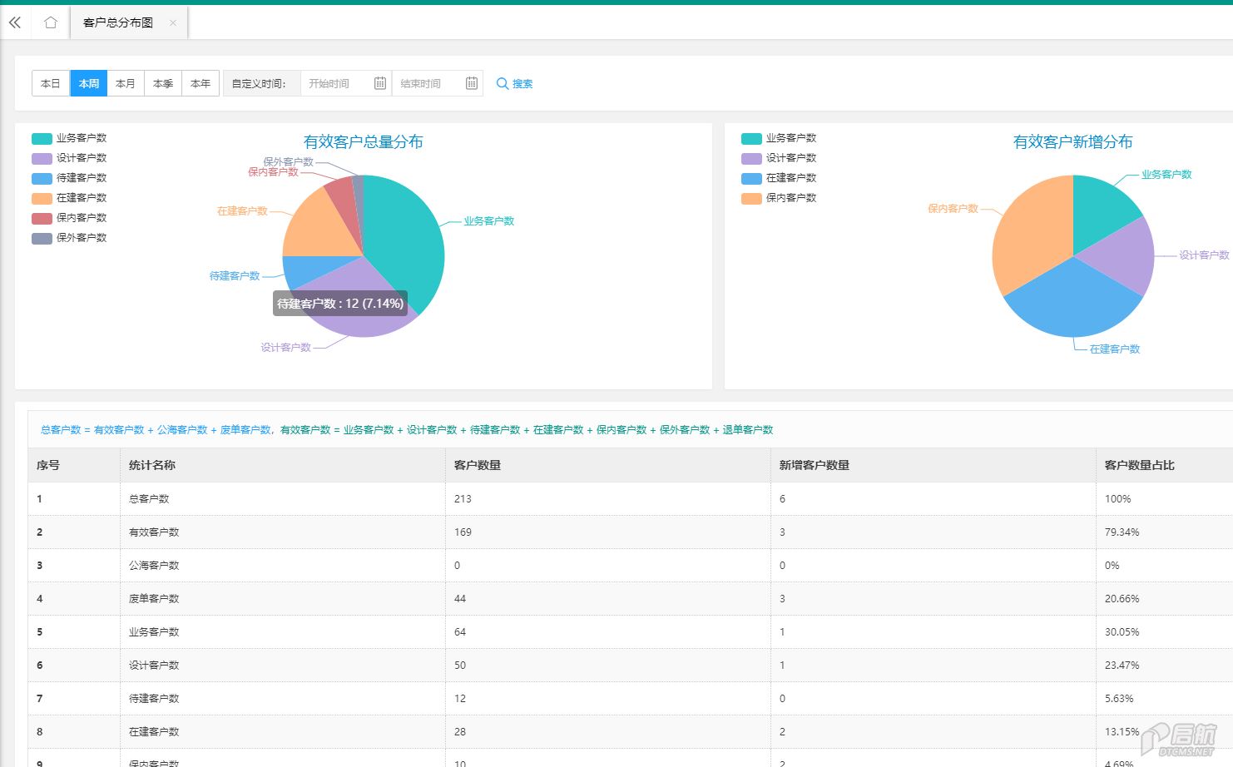1233x767 pixels.
Task: Click the 结束时间 date input
Action: click(x=437, y=83)
